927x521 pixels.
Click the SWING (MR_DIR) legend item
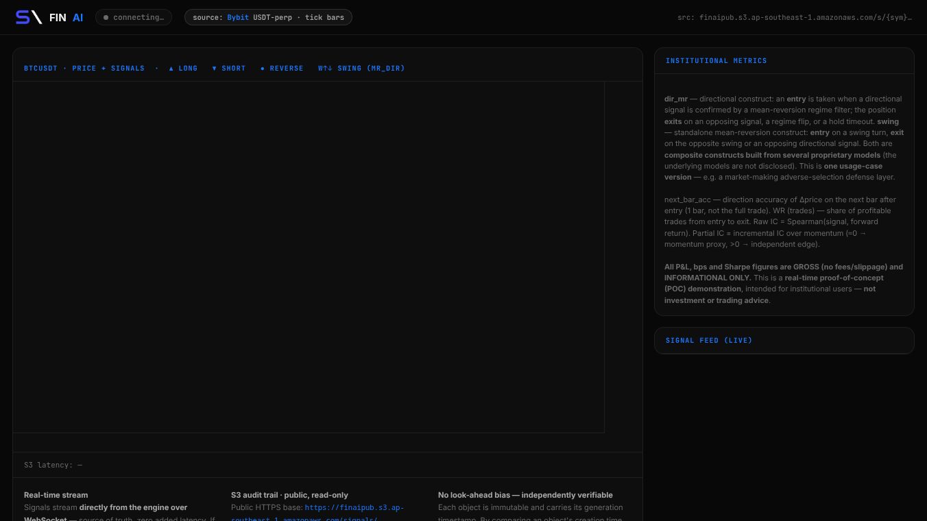tap(361, 69)
